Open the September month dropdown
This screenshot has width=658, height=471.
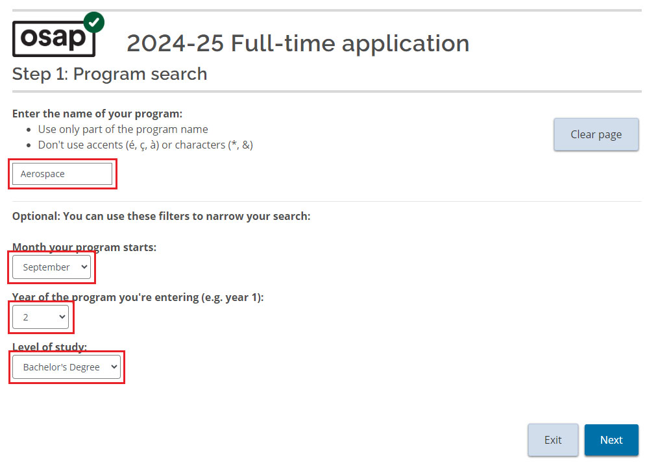51,267
